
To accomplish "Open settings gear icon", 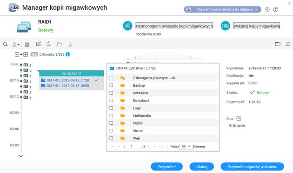I will (267, 9).
